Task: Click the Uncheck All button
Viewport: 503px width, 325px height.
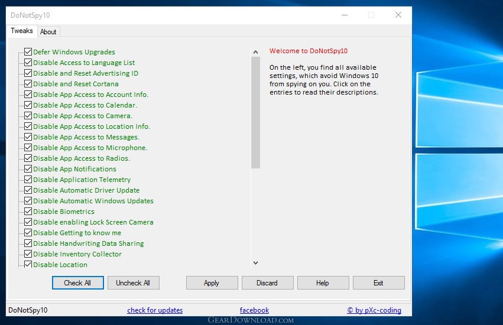Action: click(133, 282)
